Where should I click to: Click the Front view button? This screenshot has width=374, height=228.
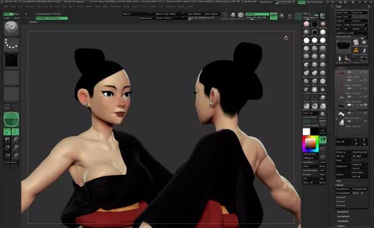tap(323, 162)
